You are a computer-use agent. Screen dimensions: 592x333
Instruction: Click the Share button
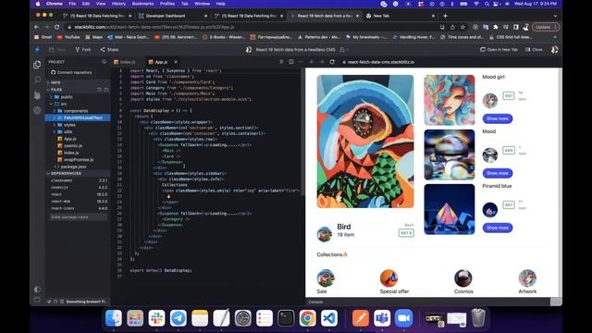[x=109, y=49]
